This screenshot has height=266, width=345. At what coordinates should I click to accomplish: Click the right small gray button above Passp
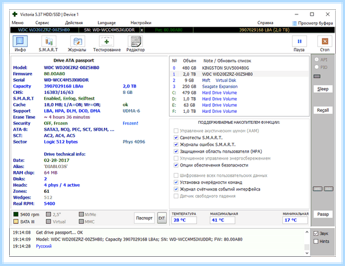(x=328, y=189)
